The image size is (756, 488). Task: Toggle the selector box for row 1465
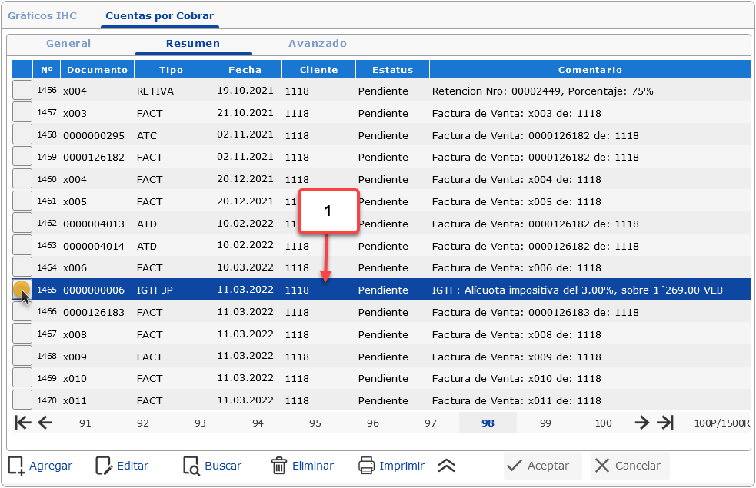(x=22, y=290)
